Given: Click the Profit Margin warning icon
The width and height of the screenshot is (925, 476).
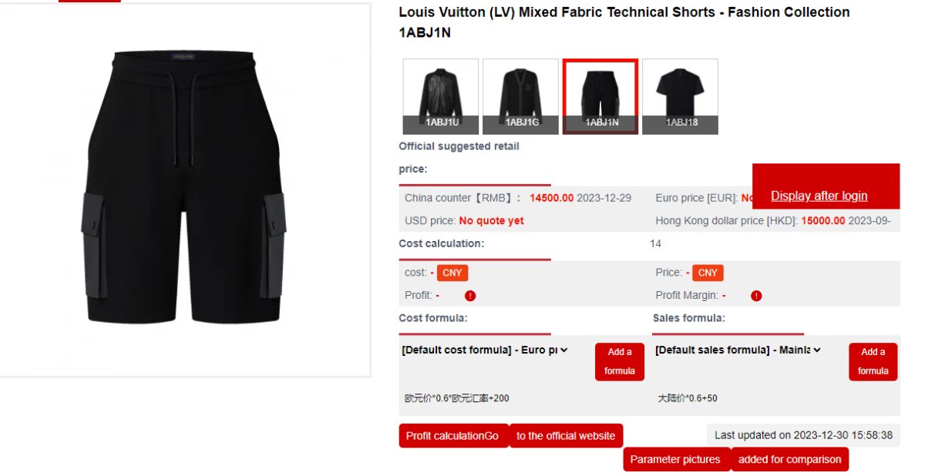Looking at the screenshot, I should pyautogui.click(x=756, y=296).
